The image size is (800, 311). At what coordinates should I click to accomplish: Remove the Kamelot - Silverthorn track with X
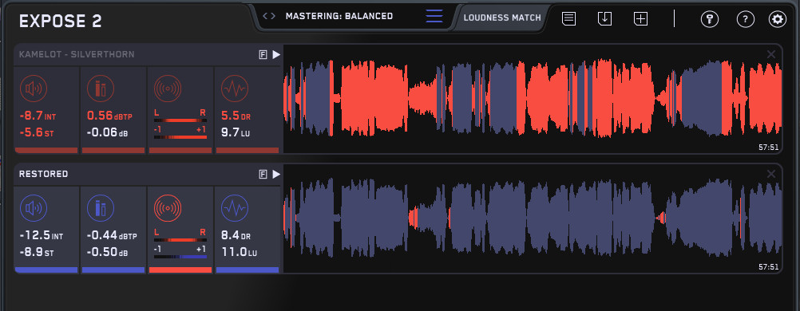click(x=771, y=54)
